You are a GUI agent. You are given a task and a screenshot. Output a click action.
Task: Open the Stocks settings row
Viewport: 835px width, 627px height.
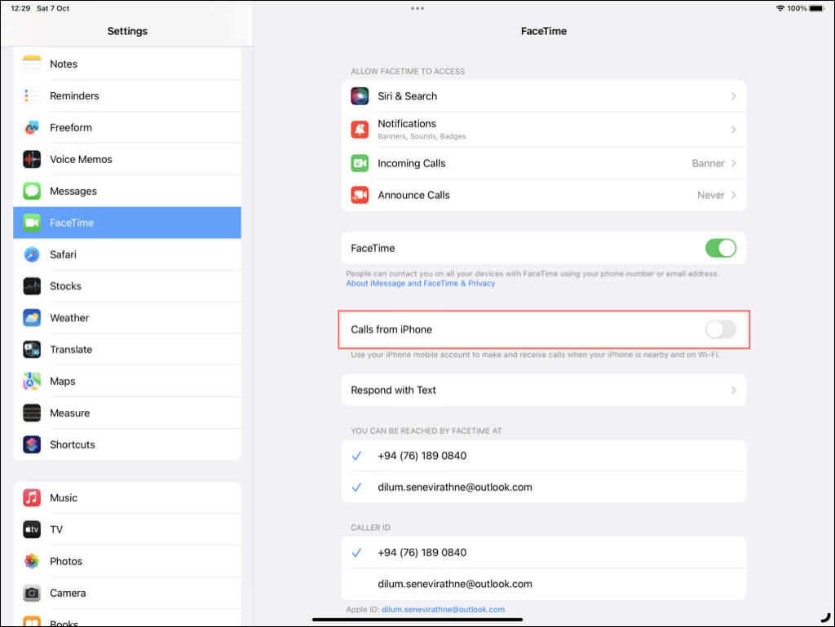click(127, 286)
